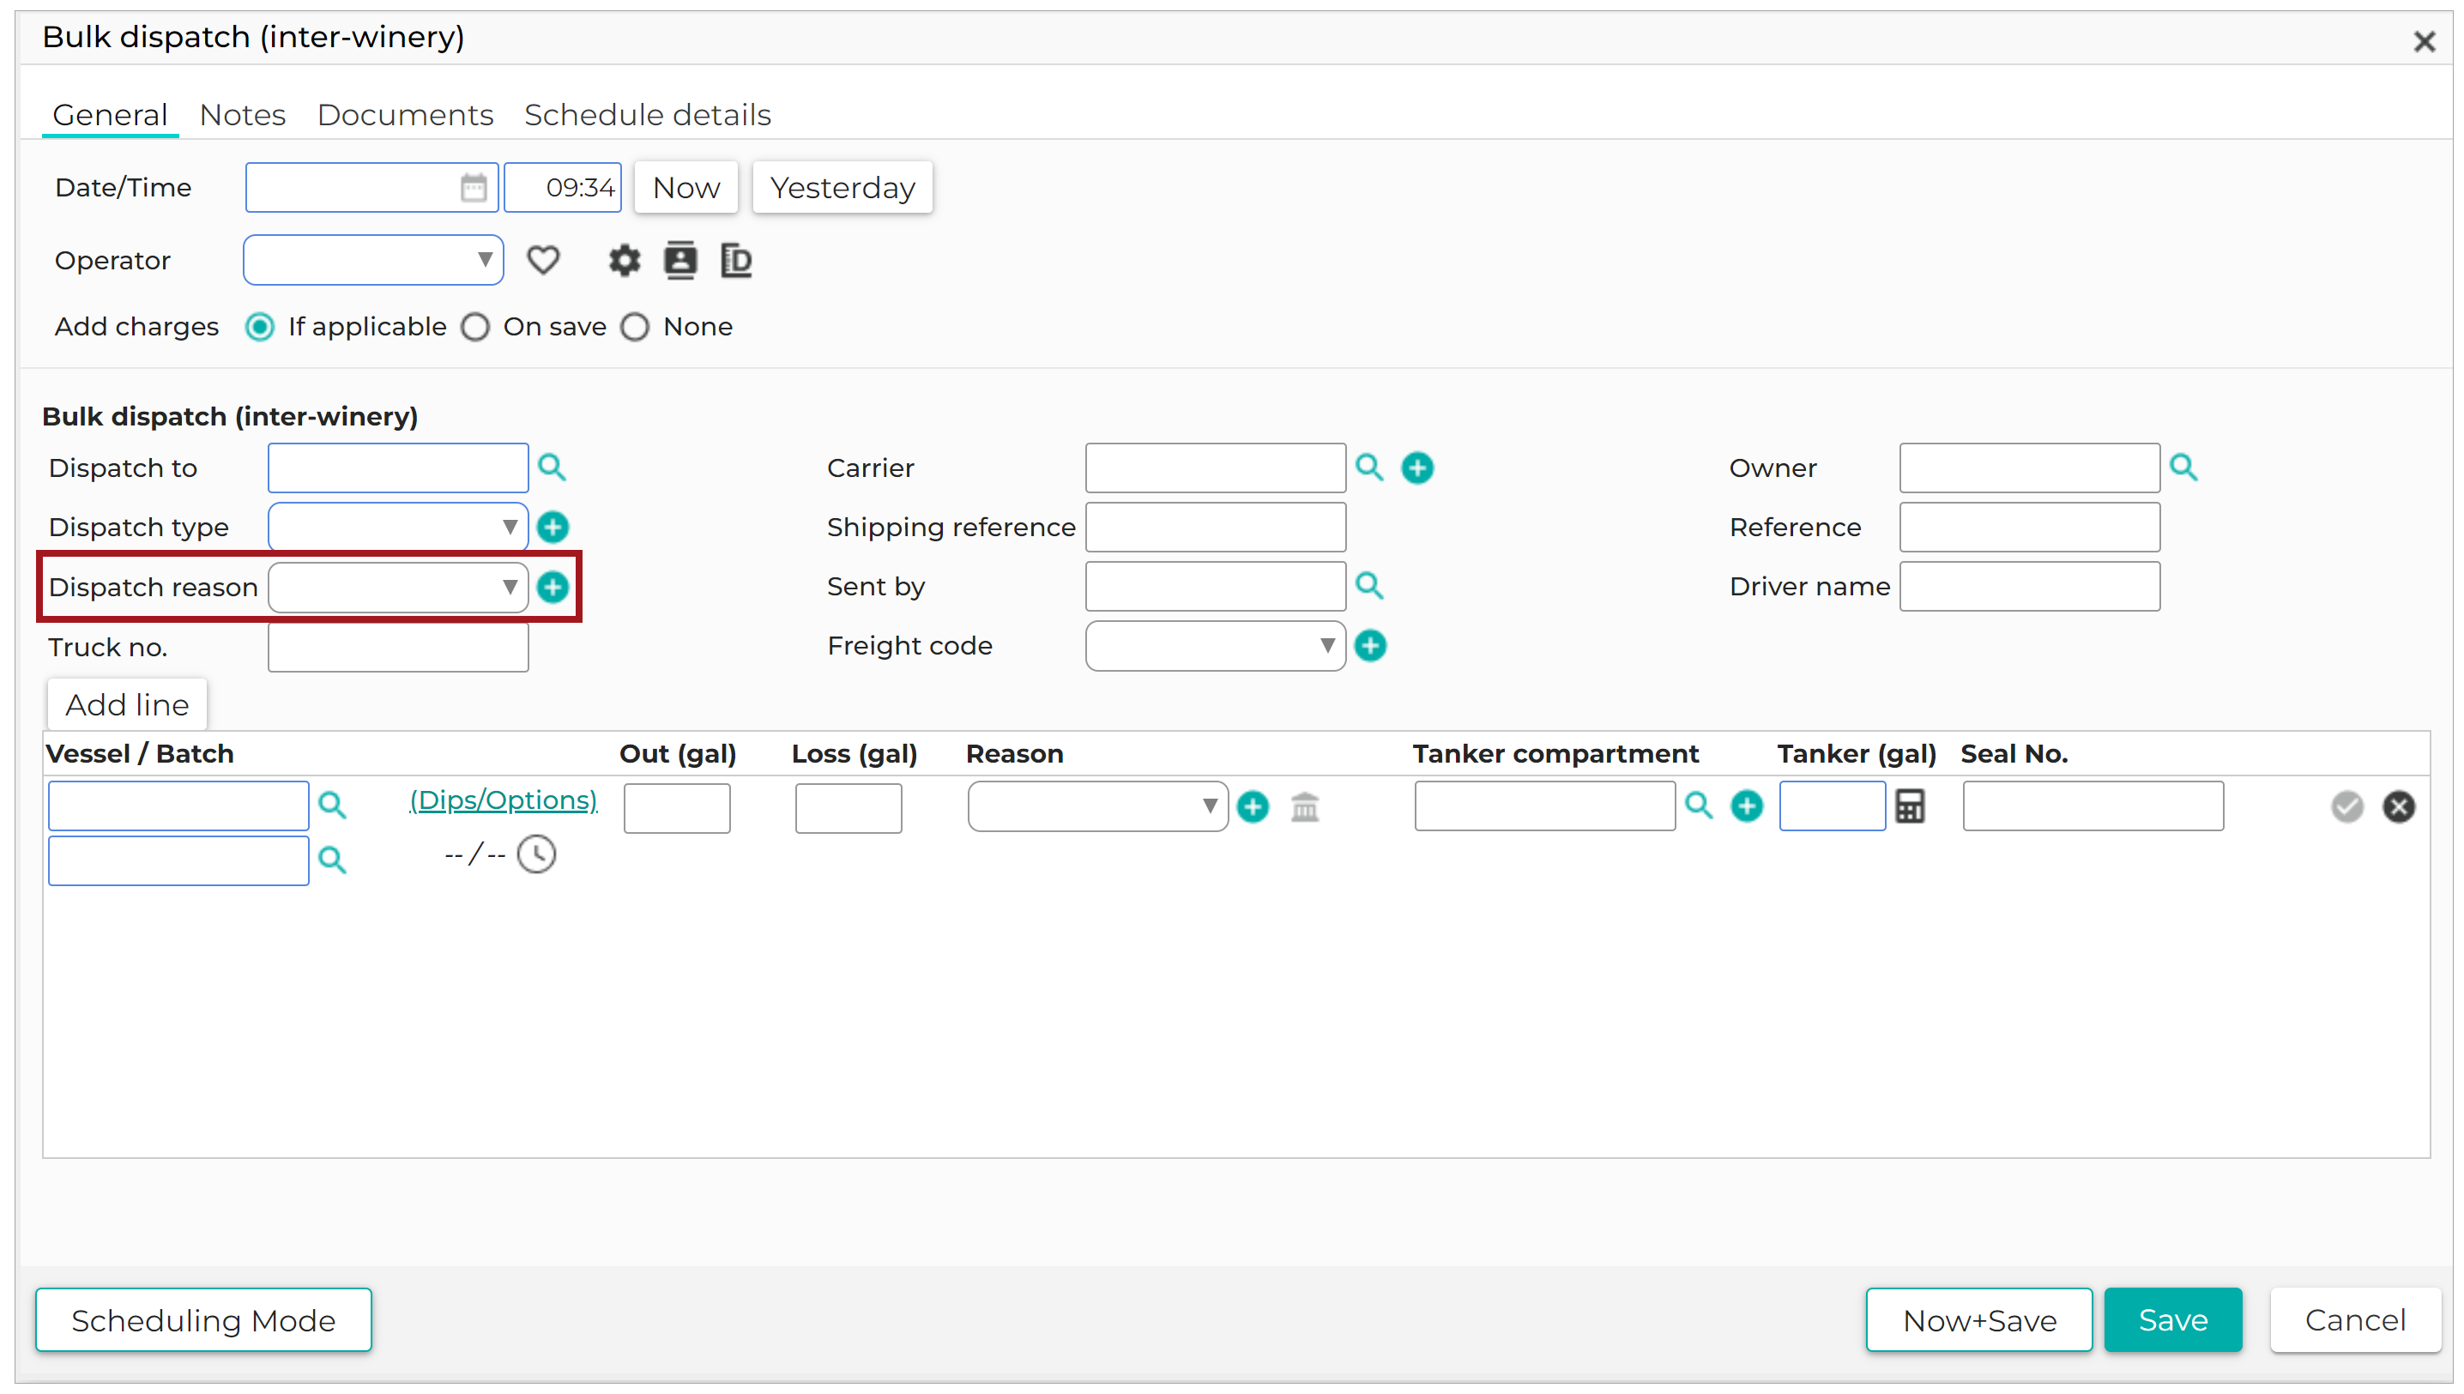Click the Add line button
Image resolution: width=2464 pixels, height=1394 pixels.
tap(127, 704)
